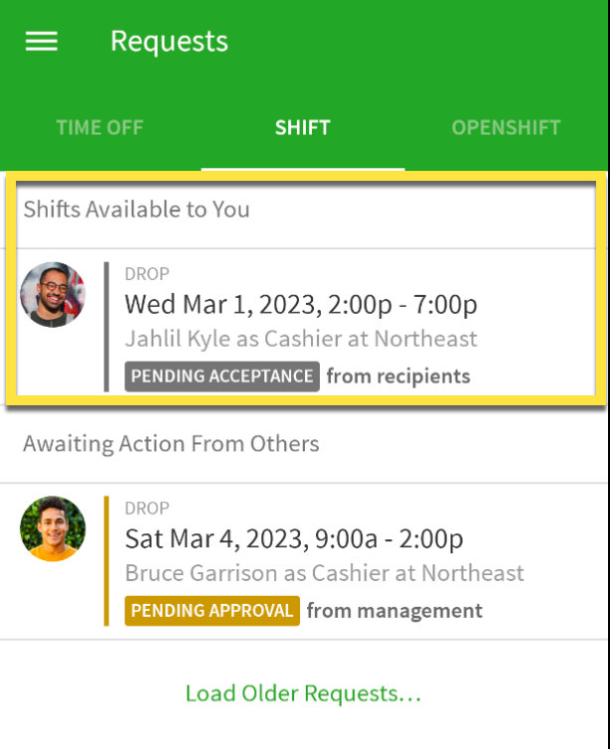The height and width of the screenshot is (749, 610).
Task: Click the DROP label above Wed Mar 1 shift
Action: (x=147, y=274)
